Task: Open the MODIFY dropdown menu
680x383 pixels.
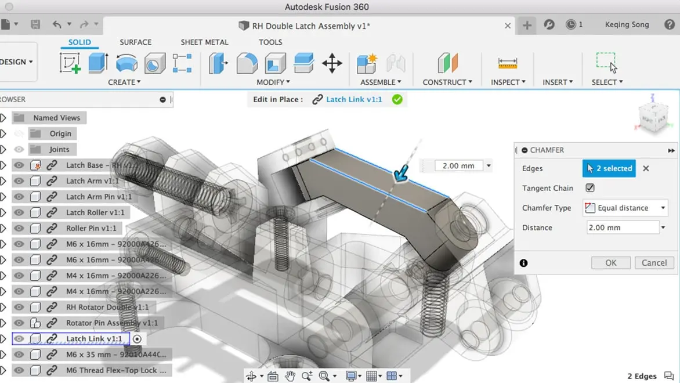Action: [x=273, y=82]
